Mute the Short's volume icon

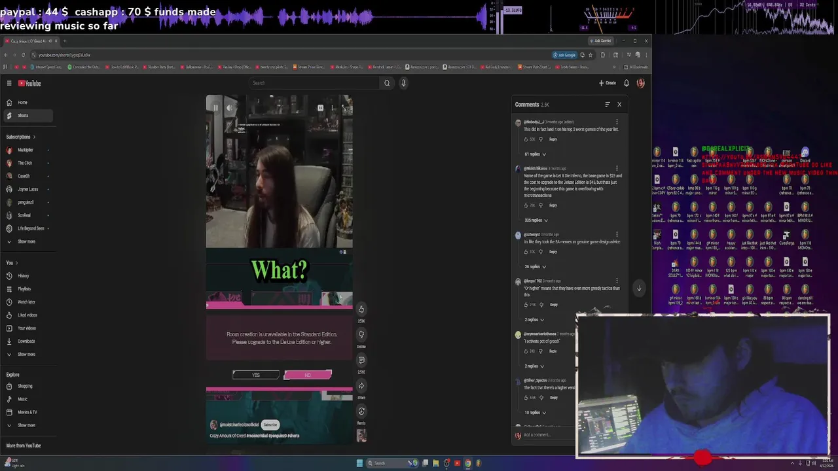click(x=229, y=108)
